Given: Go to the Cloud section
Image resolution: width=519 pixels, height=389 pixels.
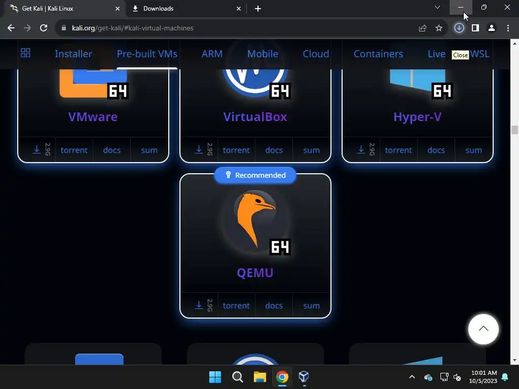Looking at the screenshot, I should 316,54.
